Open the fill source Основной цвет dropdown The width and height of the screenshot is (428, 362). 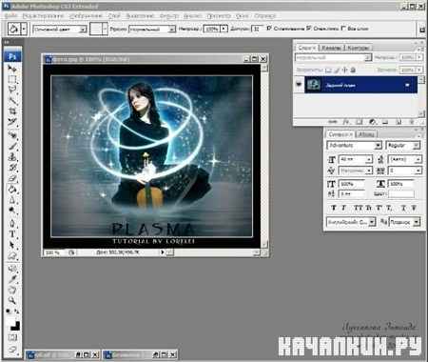[60, 30]
